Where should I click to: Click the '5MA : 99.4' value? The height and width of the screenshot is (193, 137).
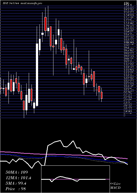(x=16, y=183)
